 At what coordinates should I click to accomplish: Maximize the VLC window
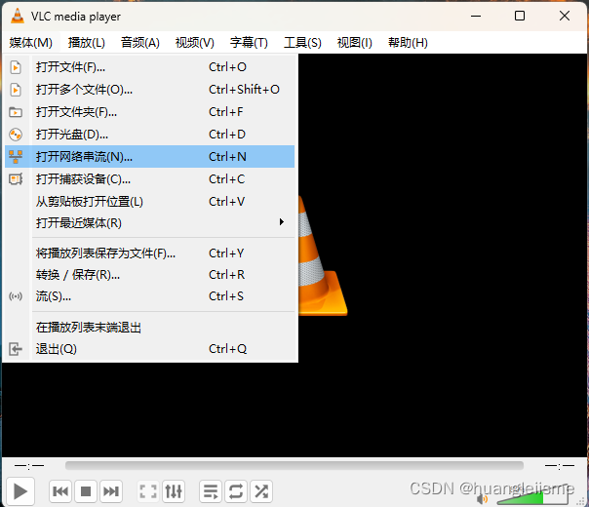(520, 16)
